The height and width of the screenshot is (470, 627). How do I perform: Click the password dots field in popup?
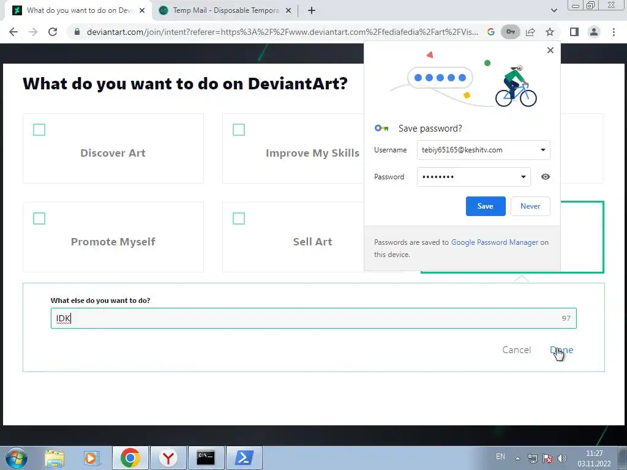point(474,177)
